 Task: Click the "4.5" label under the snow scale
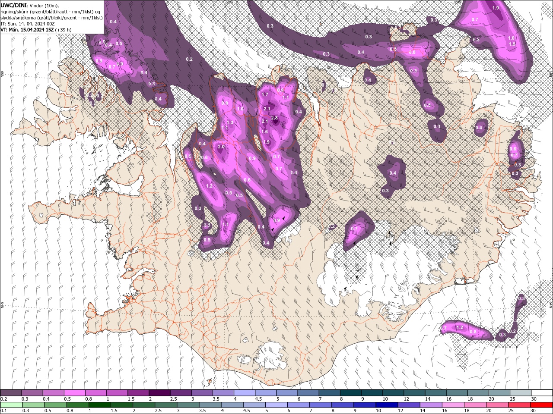tap(258, 399)
